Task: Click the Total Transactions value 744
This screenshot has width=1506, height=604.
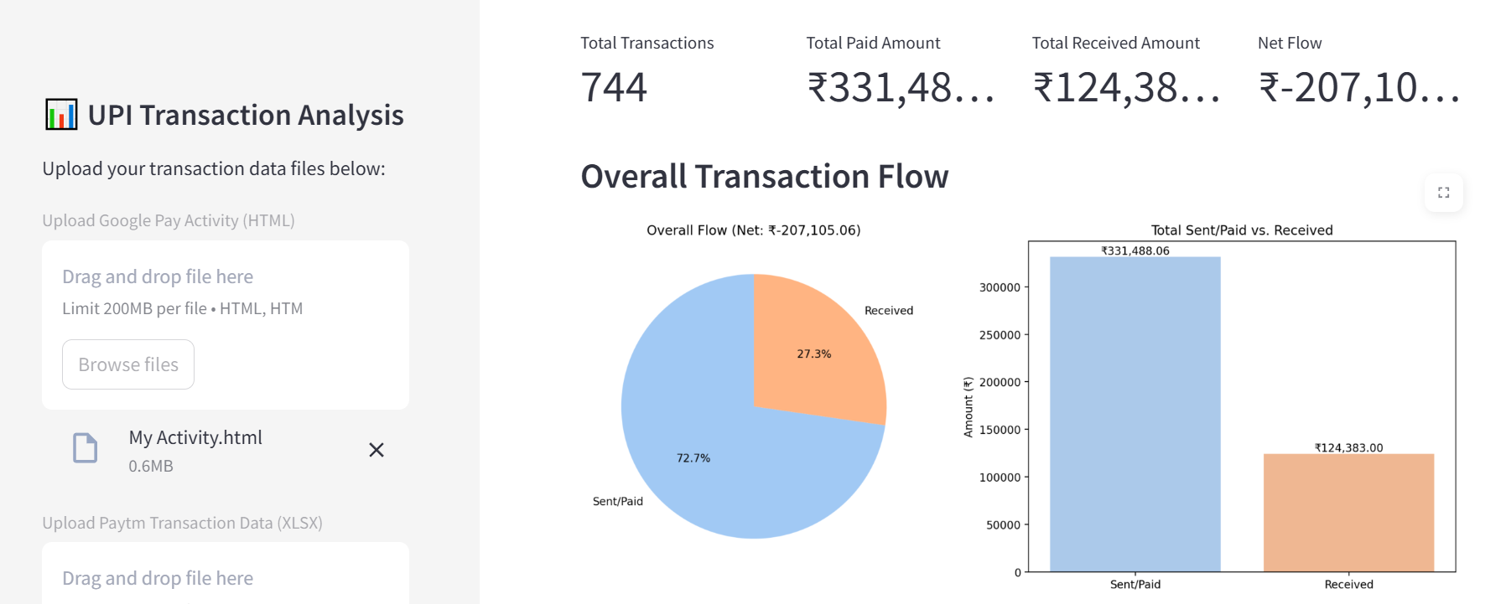Action: 613,86
